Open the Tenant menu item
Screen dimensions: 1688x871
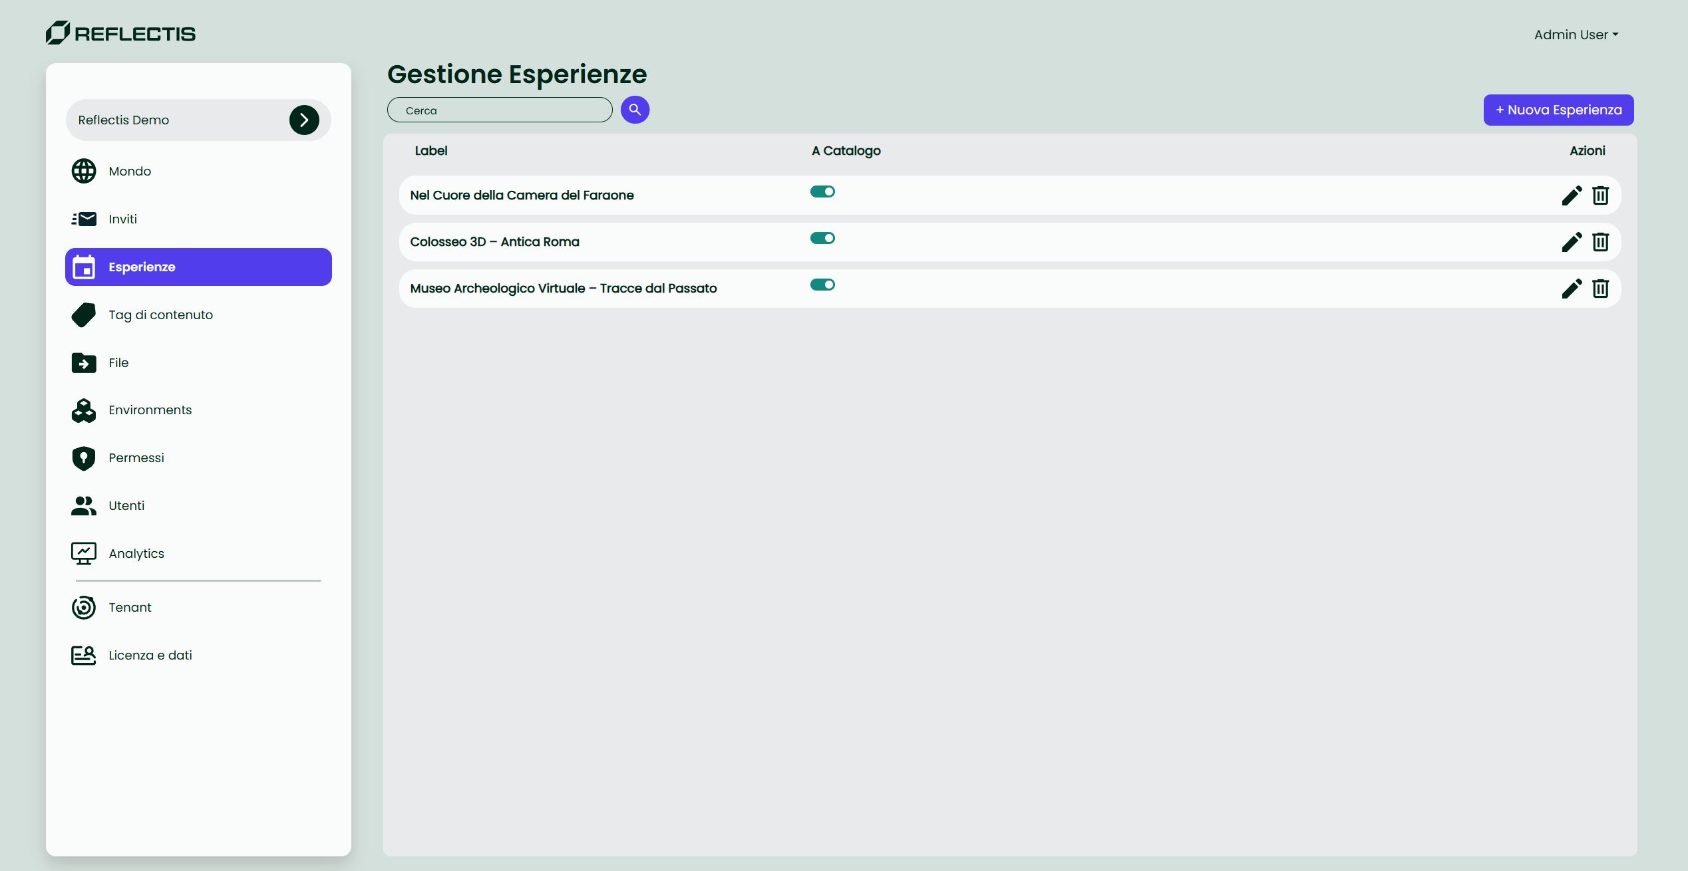click(130, 607)
